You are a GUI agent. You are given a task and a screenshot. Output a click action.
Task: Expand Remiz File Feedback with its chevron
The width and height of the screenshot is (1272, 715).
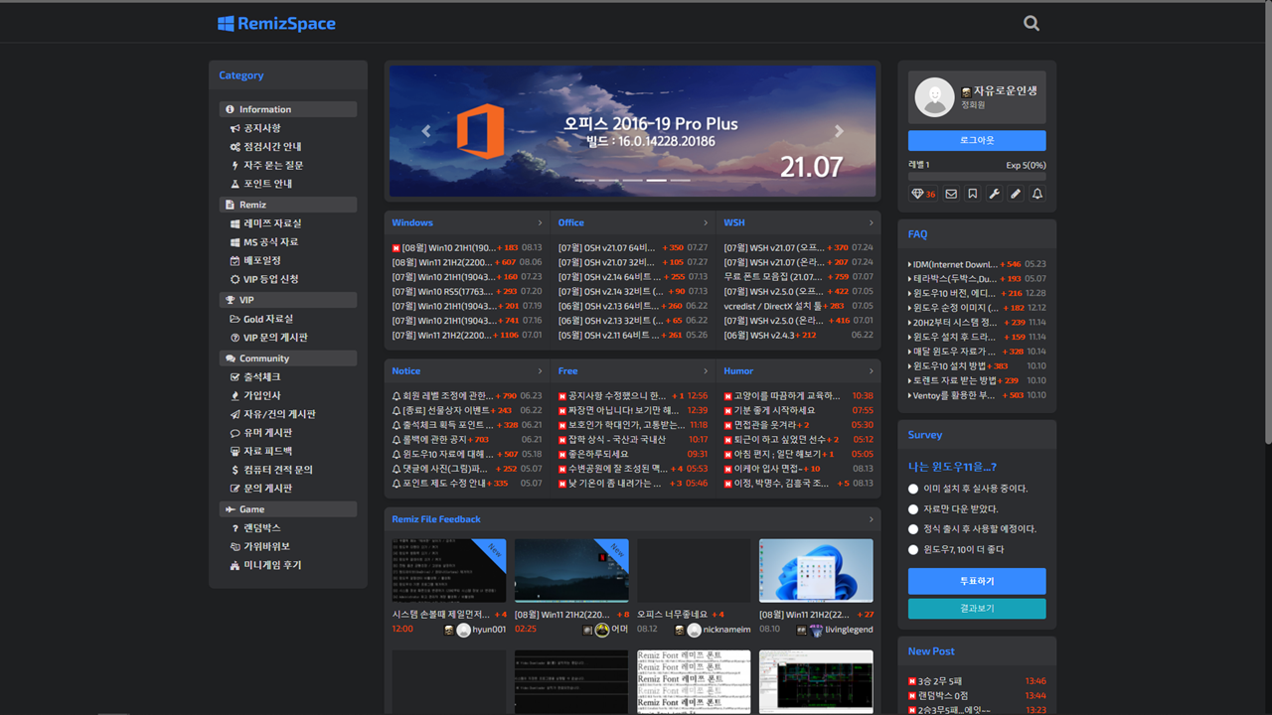[872, 519]
